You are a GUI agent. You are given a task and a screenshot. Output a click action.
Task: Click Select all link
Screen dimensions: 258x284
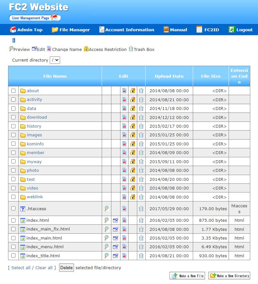21,268
